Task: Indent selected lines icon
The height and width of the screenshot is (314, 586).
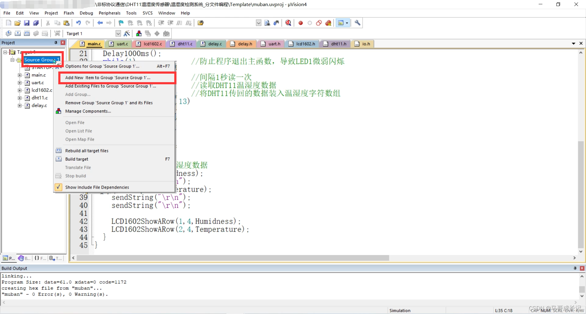Action: click(x=161, y=23)
